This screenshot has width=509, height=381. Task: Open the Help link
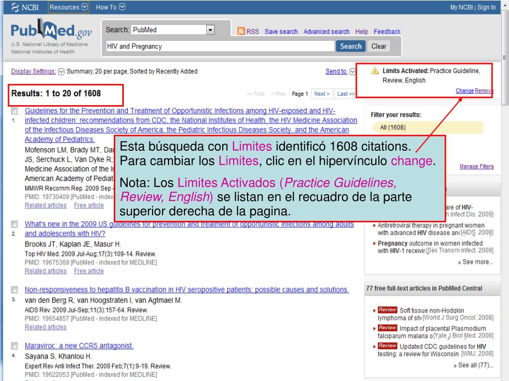click(x=361, y=31)
